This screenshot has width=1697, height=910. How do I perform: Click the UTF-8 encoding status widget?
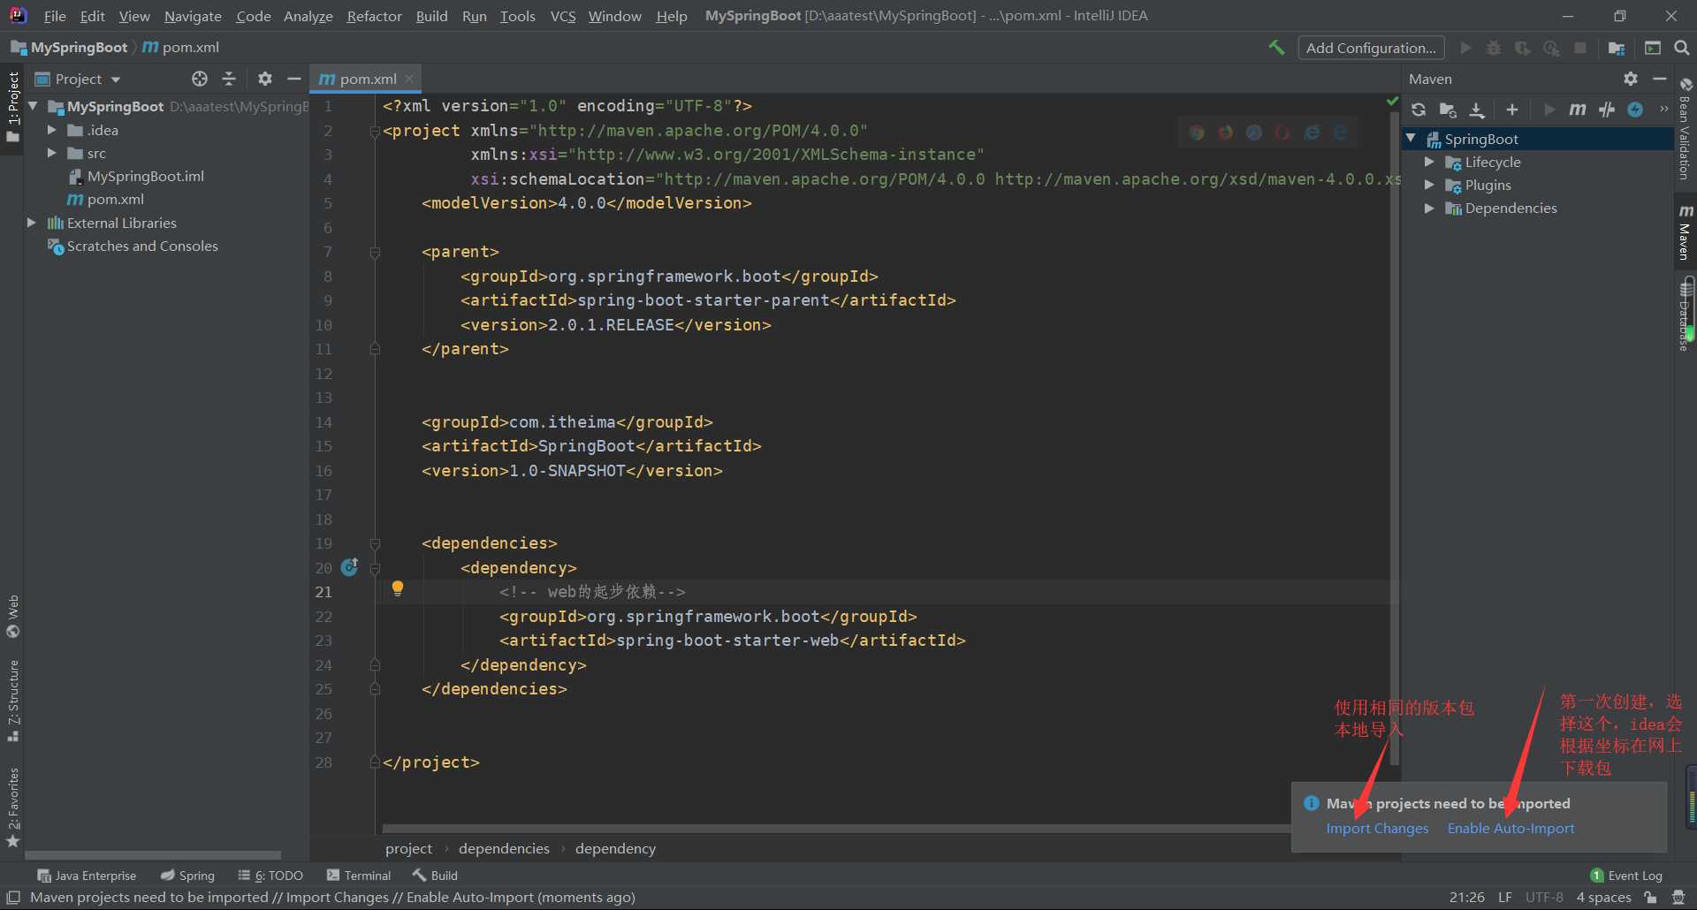(1544, 897)
